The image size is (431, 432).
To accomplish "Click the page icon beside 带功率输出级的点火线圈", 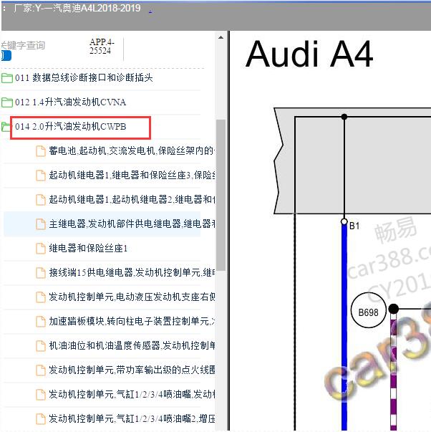I will [x=41, y=370].
